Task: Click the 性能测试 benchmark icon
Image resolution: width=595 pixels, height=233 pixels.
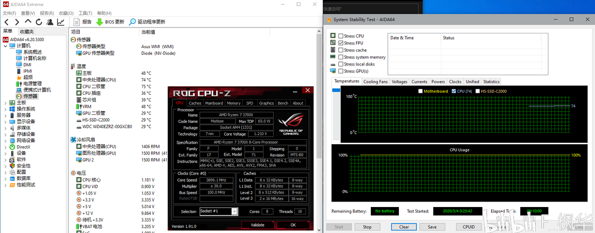Action: pyautogui.click(x=12, y=185)
